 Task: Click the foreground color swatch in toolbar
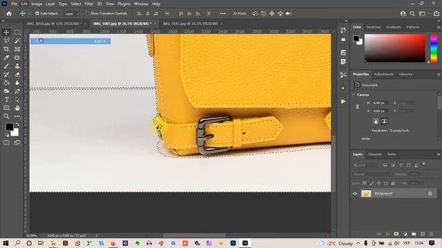point(9,127)
